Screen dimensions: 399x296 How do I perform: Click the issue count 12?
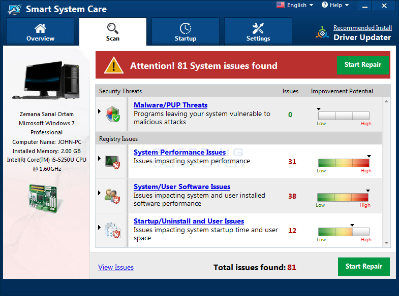(292, 231)
